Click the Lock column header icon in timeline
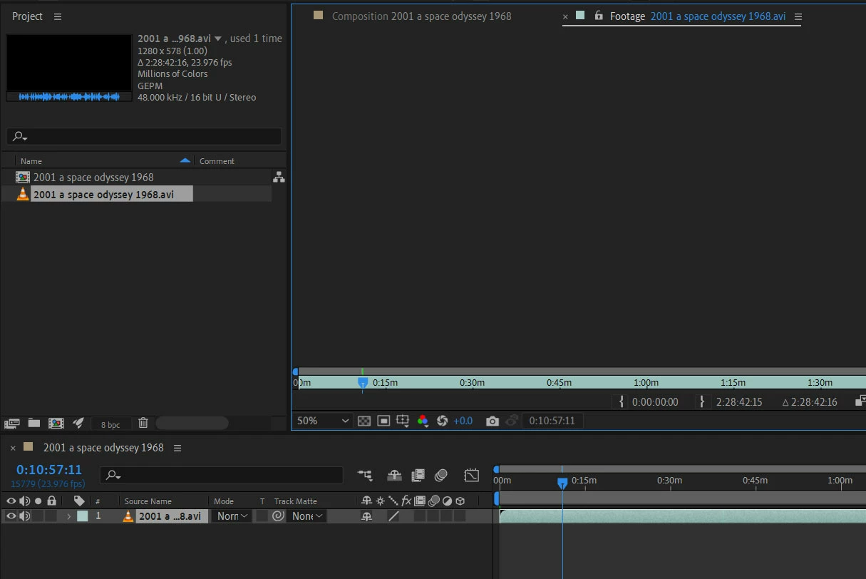This screenshot has width=866, height=579. [x=51, y=501]
